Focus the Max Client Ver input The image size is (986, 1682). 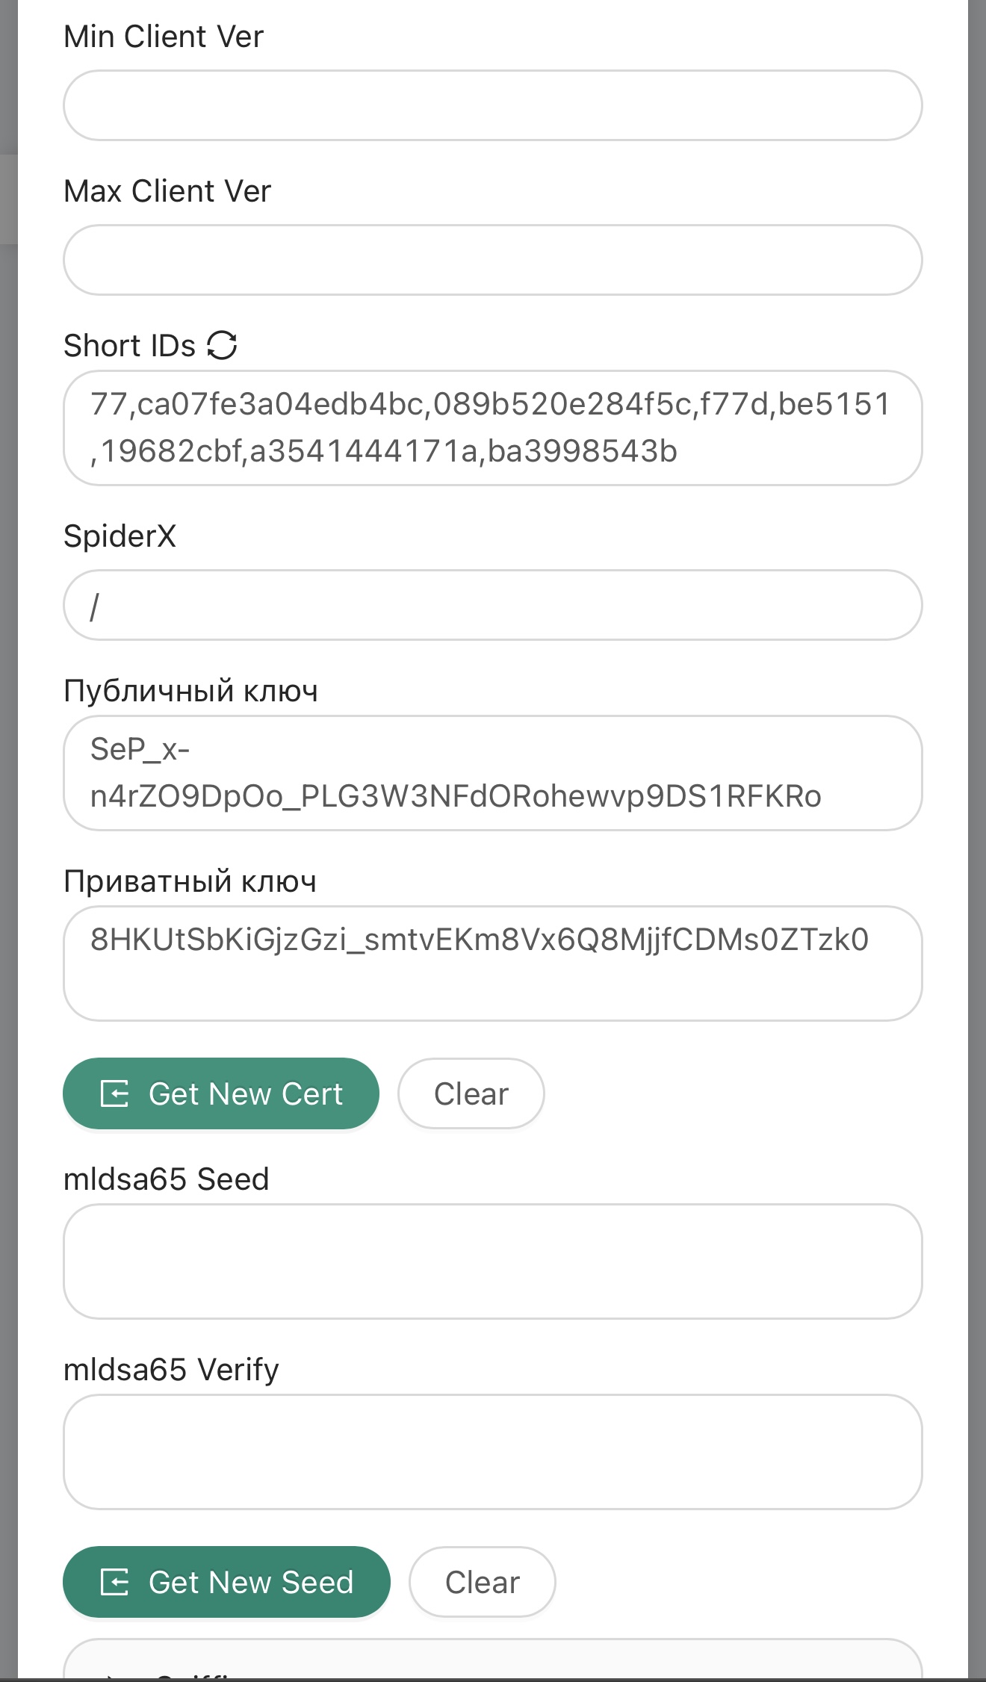click(492, 260)
